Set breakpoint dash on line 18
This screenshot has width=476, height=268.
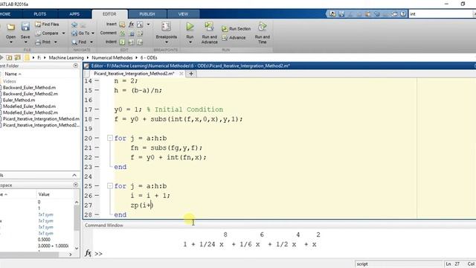pyautogui.click(x=97, y=119)
